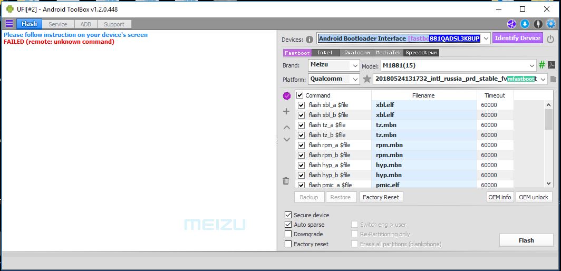Select the Fastboot mode tab
The height and width of the screenshot is (271, 561).
coord(297,53)
